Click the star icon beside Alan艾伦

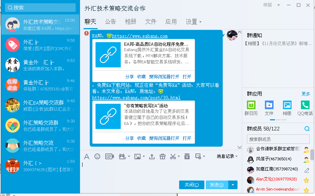coord(306,180)
